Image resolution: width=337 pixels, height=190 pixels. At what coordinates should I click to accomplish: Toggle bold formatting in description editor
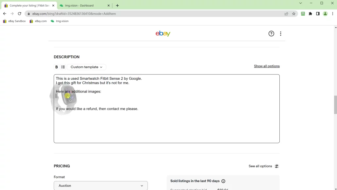point(57,67)
